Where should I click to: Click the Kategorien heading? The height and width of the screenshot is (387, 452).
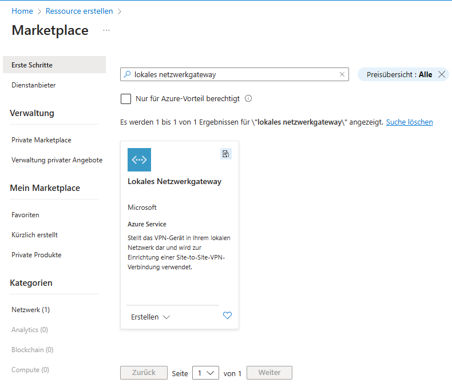[31, 283]
